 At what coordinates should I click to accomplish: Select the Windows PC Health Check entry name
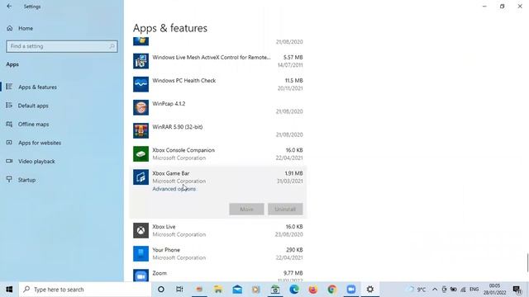pos(183,81)
